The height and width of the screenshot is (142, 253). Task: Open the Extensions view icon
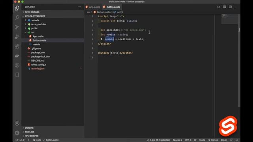(17, 47)
